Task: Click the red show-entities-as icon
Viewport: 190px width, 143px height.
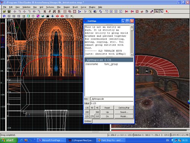Action: pos(167,12)
